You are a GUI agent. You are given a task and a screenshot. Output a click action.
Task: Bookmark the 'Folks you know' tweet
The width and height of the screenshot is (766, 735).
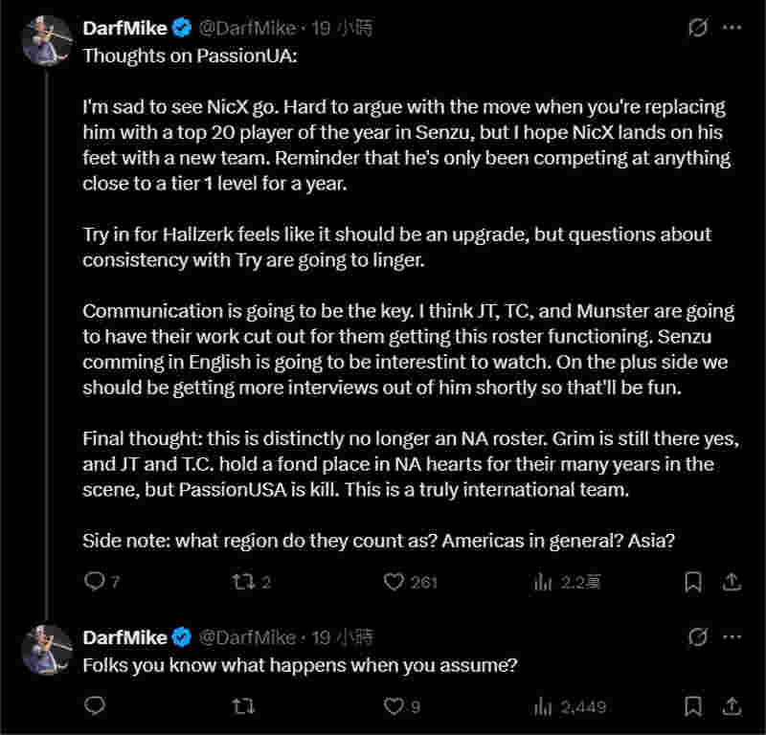pyautogui.click(x=693, y=706)
